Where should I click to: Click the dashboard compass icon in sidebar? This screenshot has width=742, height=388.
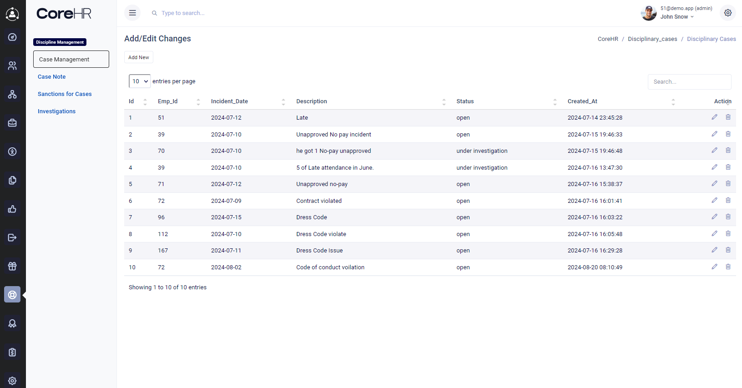[12, 37]
